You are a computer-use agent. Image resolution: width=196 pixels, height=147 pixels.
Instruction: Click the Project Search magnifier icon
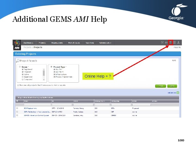coord(18,61)
